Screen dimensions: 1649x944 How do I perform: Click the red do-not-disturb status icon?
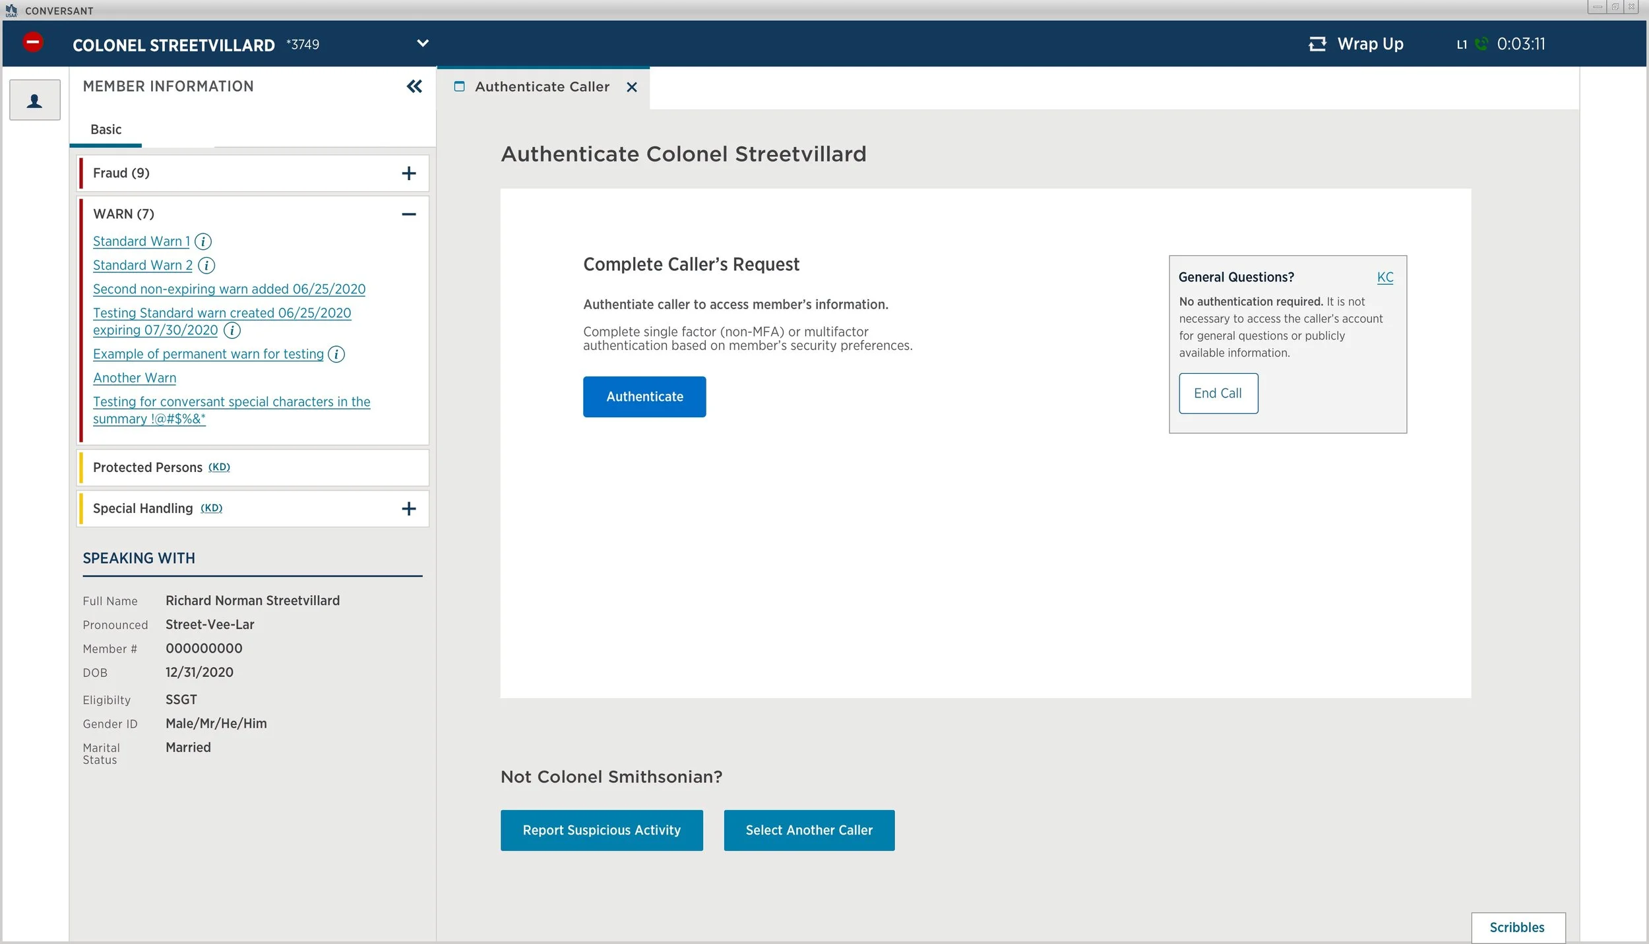(32, 42)
